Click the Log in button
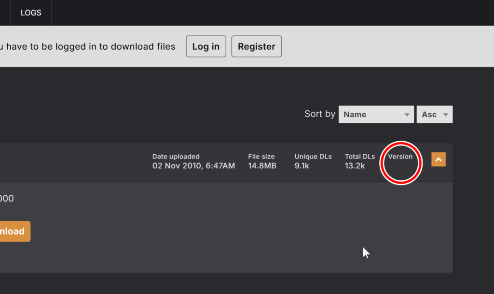Viewport: 494px width, 294px height. (206, 47)
